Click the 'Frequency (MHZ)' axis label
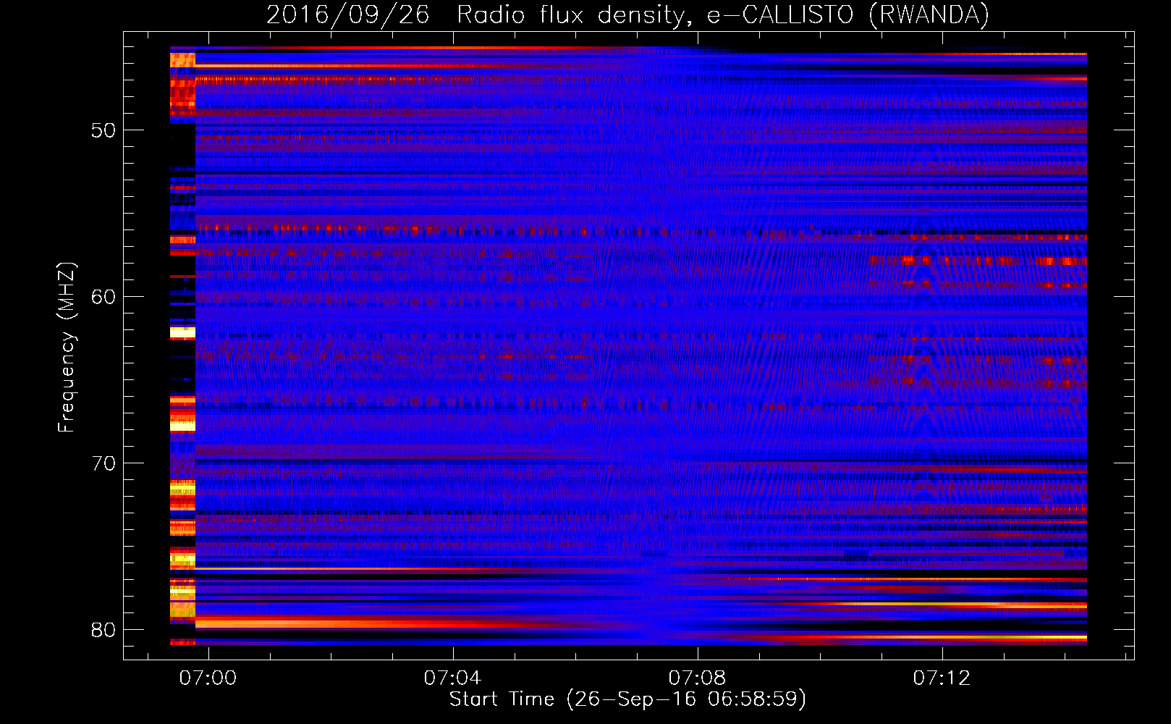 pyautogui.click(x=66, y=348)
